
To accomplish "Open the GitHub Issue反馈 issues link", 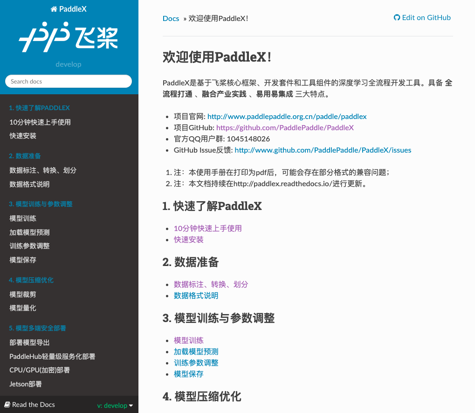I will pos(323,150).
